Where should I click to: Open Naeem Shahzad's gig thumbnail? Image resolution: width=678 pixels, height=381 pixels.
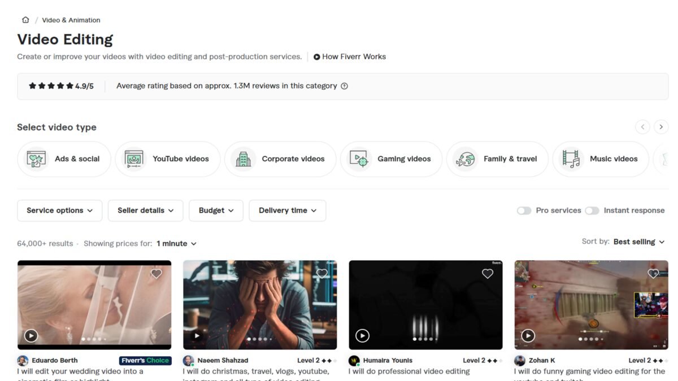coord(260,305)
